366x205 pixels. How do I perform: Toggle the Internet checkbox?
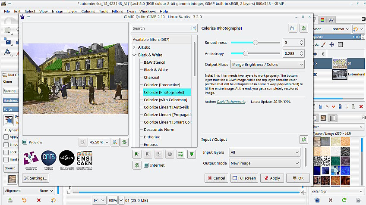point(146,165)
